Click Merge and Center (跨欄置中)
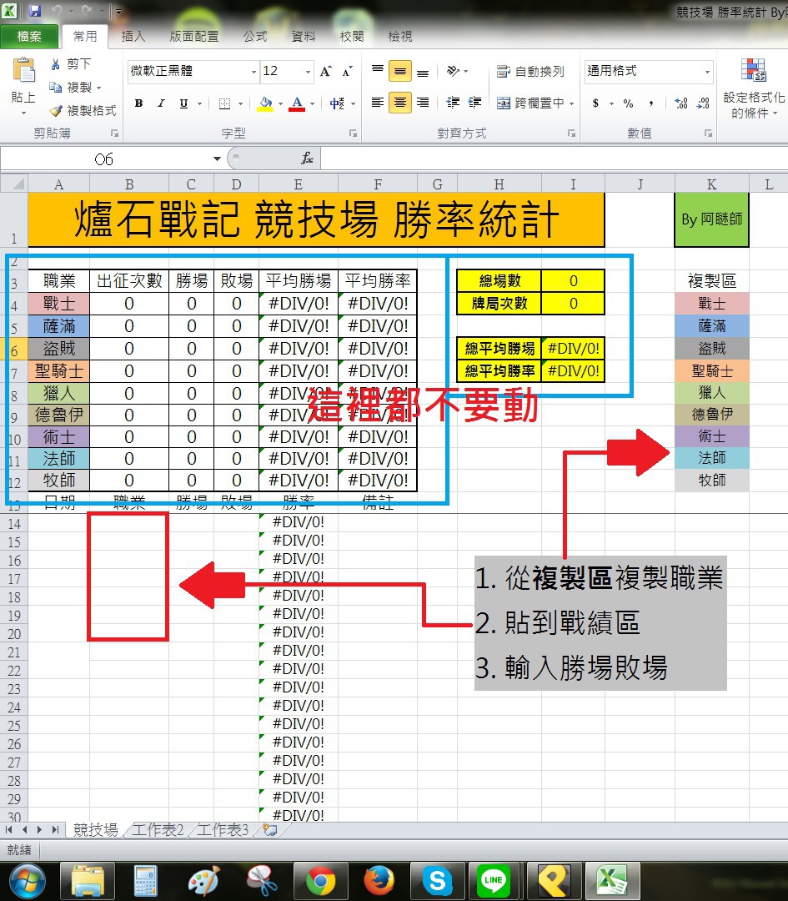 [530, 103]
